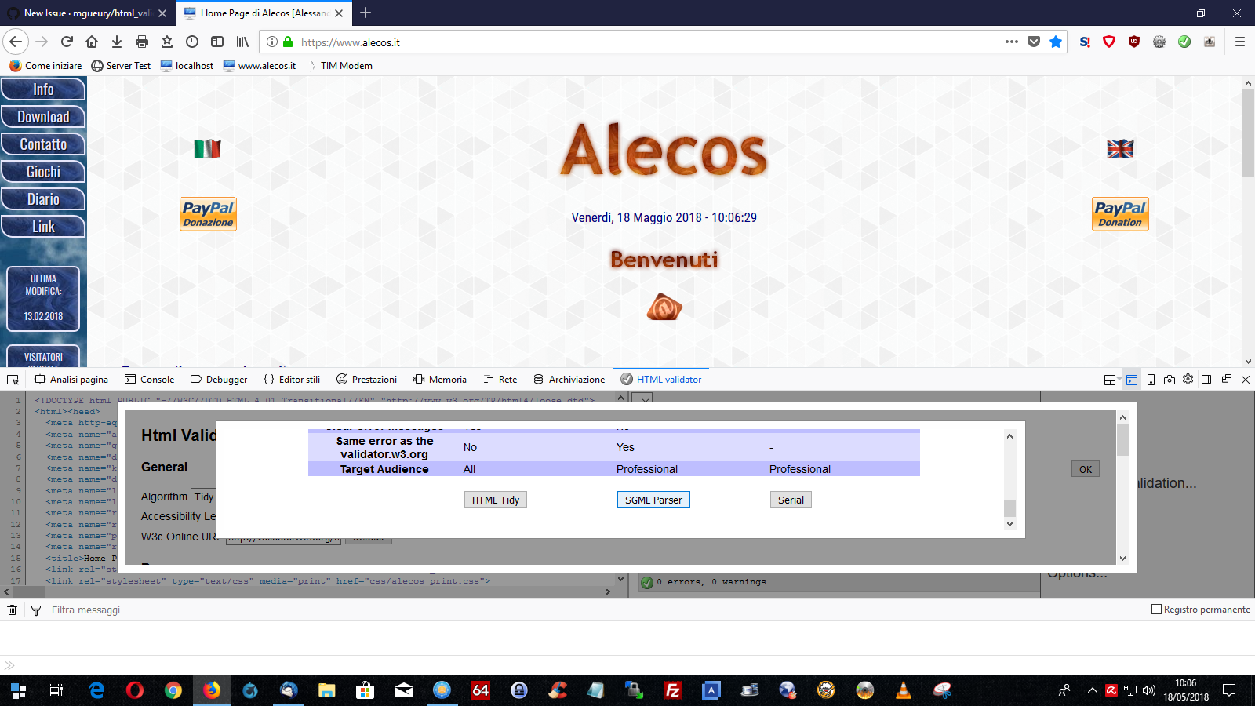Open the Algorithm dropdown showing Tidy
Viewport: 1255px width, 706px height.
(203, 497)
